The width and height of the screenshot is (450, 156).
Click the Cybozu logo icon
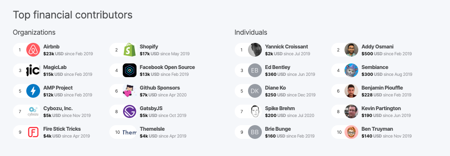click(x=33, y=111)
